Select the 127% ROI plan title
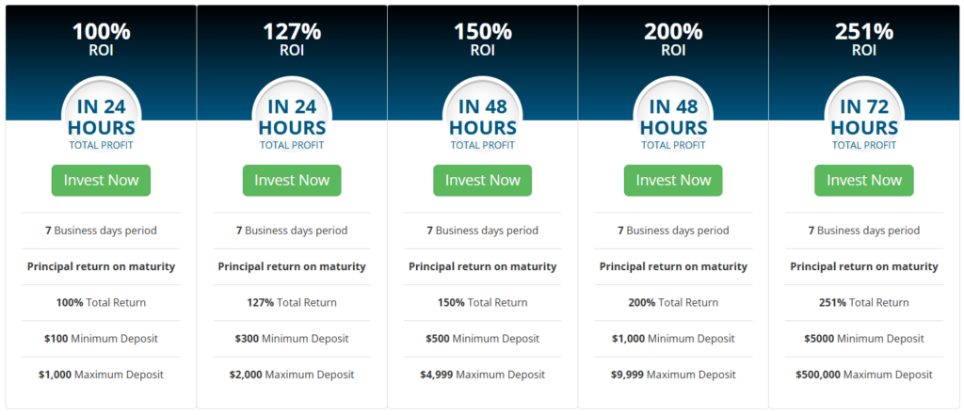This screenshot has width=964, height=415. (292, 38)
